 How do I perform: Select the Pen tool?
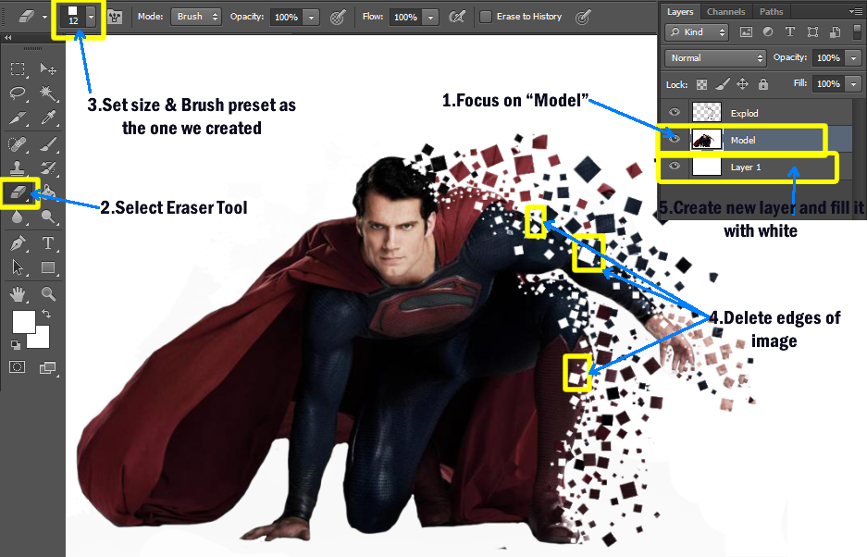tap(18, 243)
